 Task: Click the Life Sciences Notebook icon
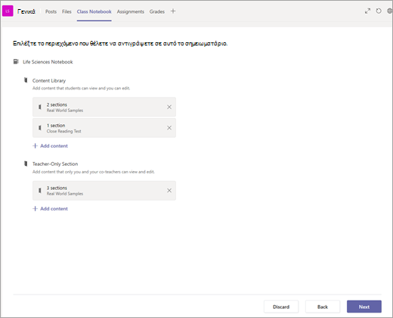coord(16,61)
